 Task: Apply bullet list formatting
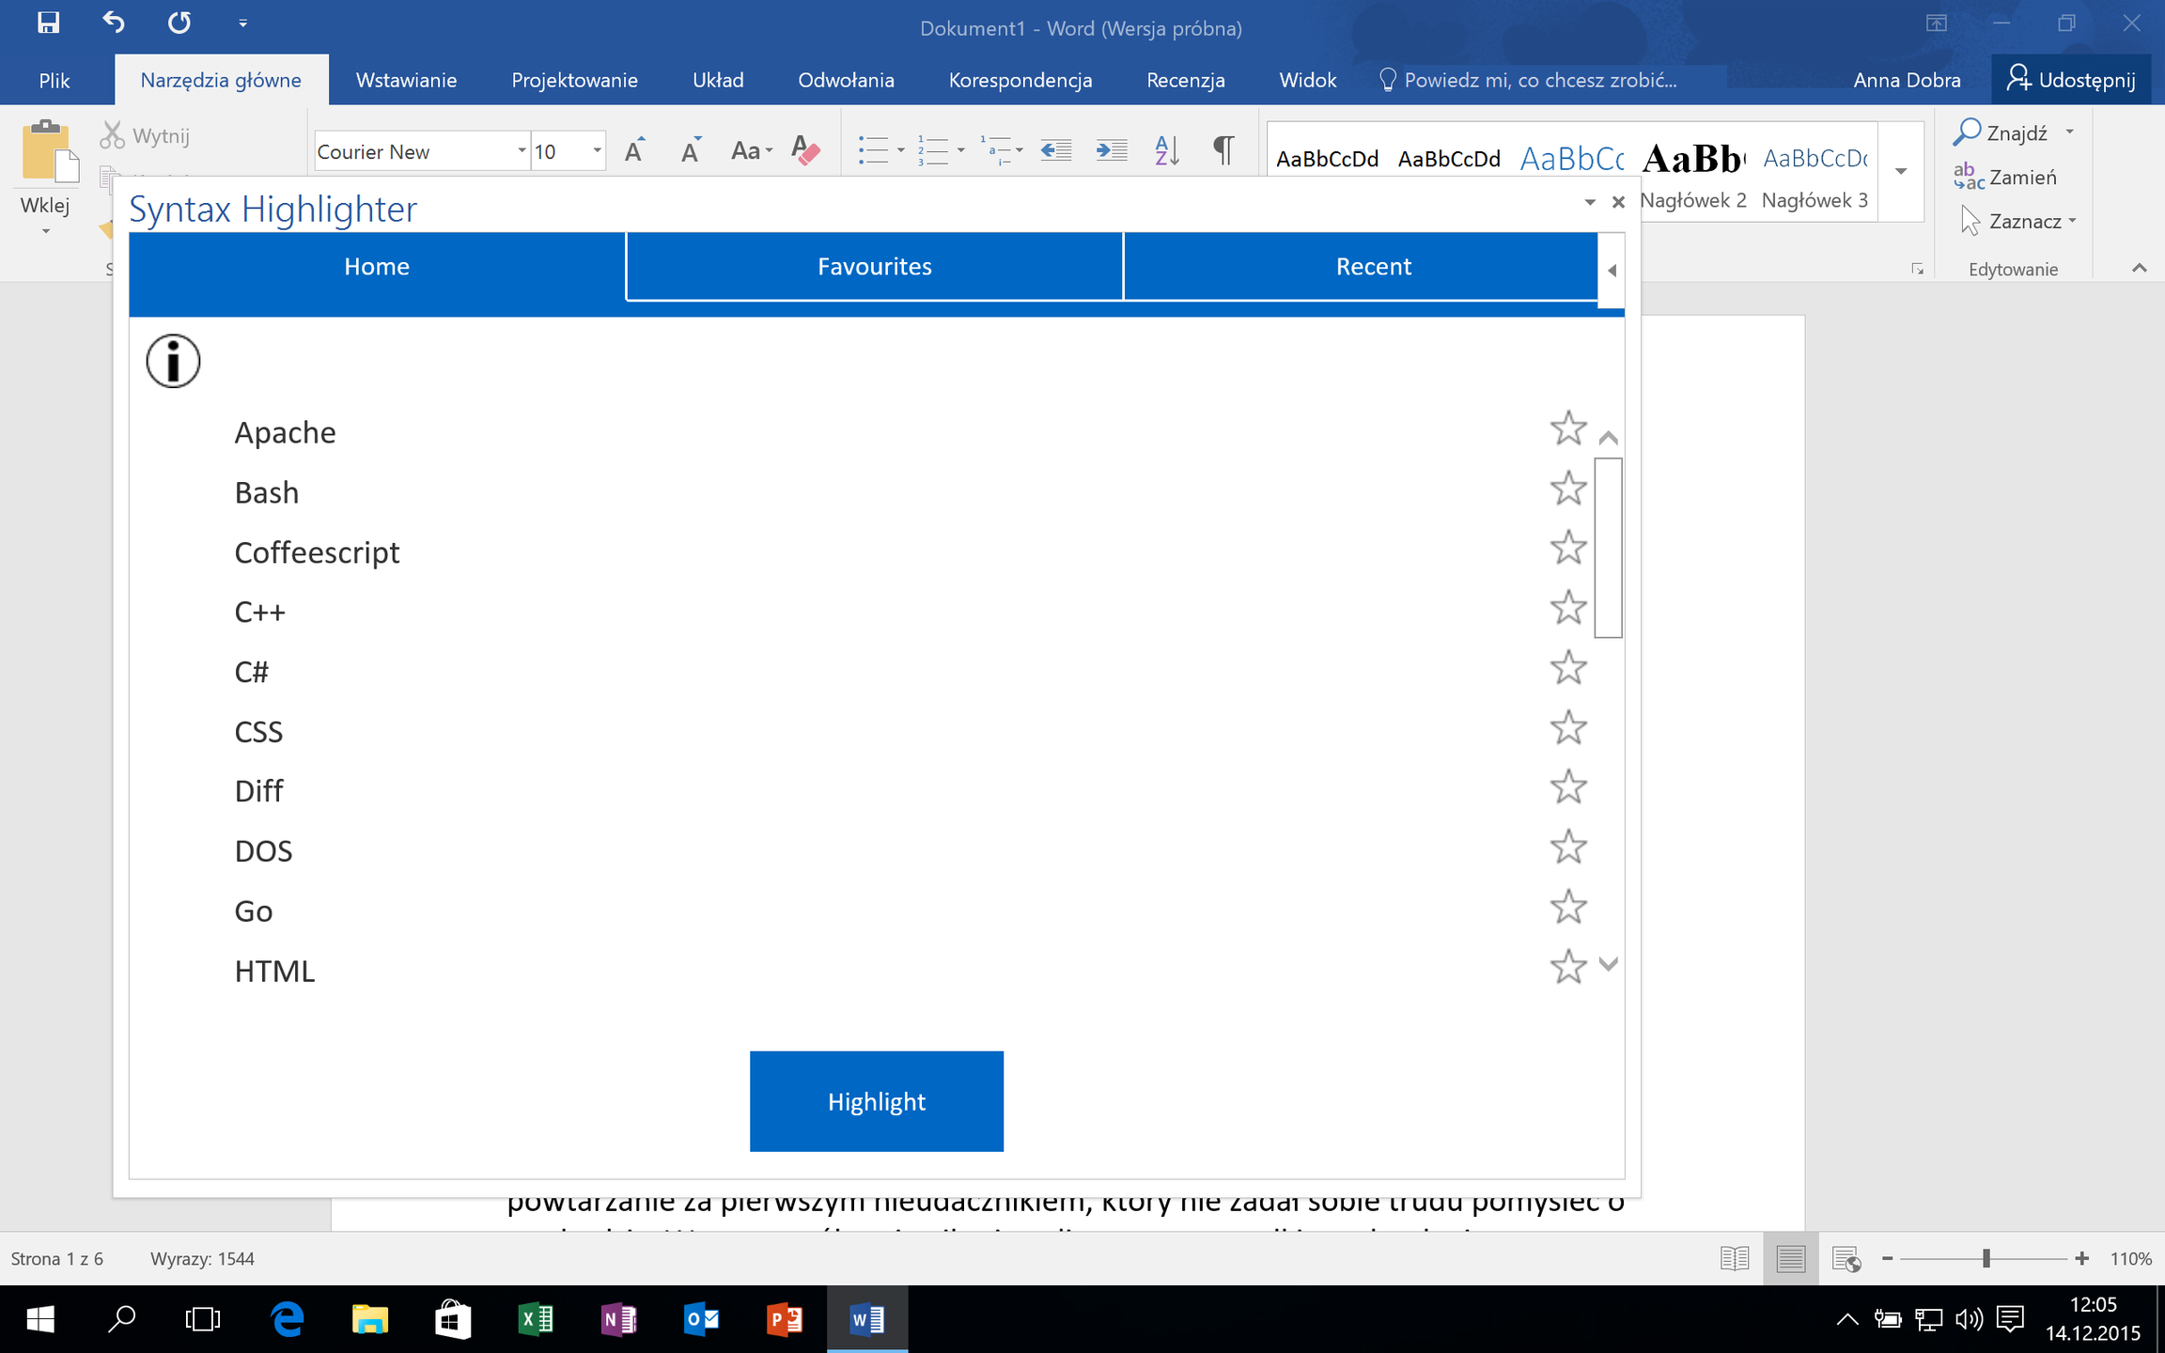click(x=873, y=150)
